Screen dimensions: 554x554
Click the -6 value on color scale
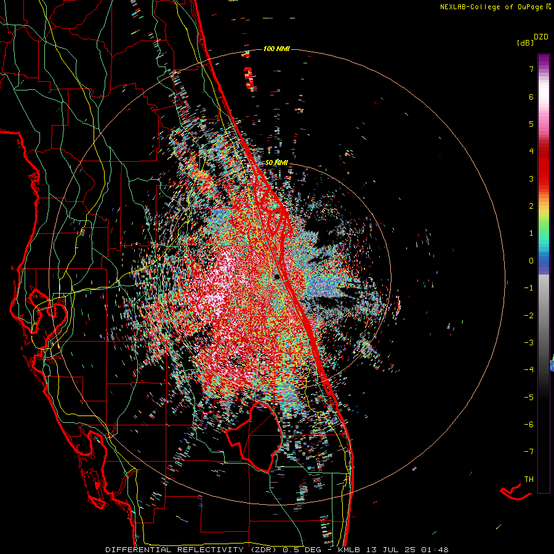point(529,425)
